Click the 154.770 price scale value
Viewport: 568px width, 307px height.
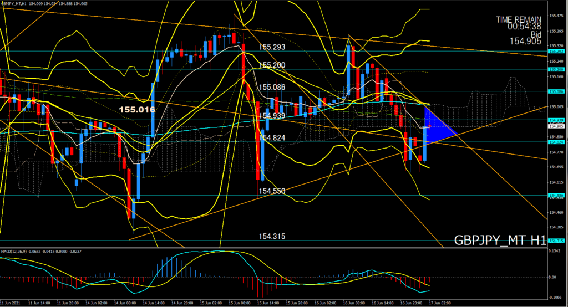point(556,152)
